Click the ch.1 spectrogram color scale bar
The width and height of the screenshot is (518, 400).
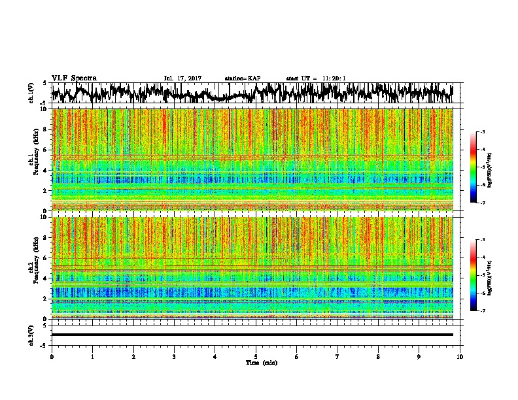click(474, 167)
